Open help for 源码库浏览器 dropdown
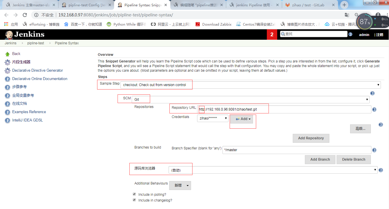This screenshot has height=209, width=389. click(x=381, y=170)
